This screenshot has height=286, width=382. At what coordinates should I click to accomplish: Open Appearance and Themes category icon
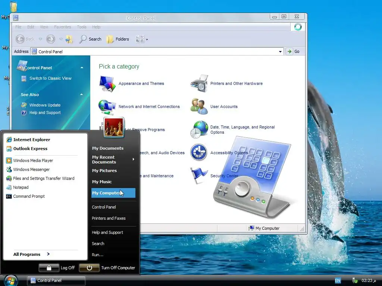pyautogui.click(x=107, y=84)
